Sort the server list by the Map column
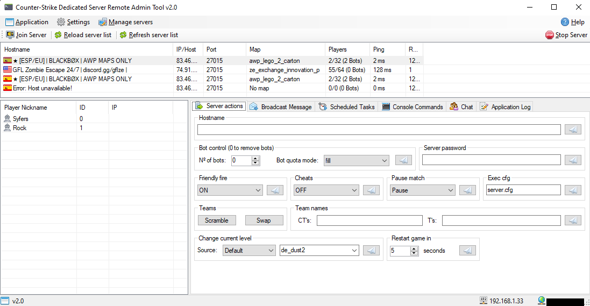This screenshot has height=306, width=590. 285,49
